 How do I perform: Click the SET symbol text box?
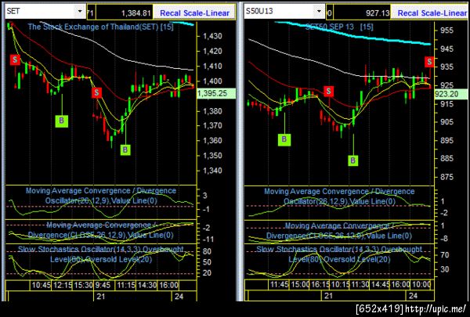pos(40,12)
